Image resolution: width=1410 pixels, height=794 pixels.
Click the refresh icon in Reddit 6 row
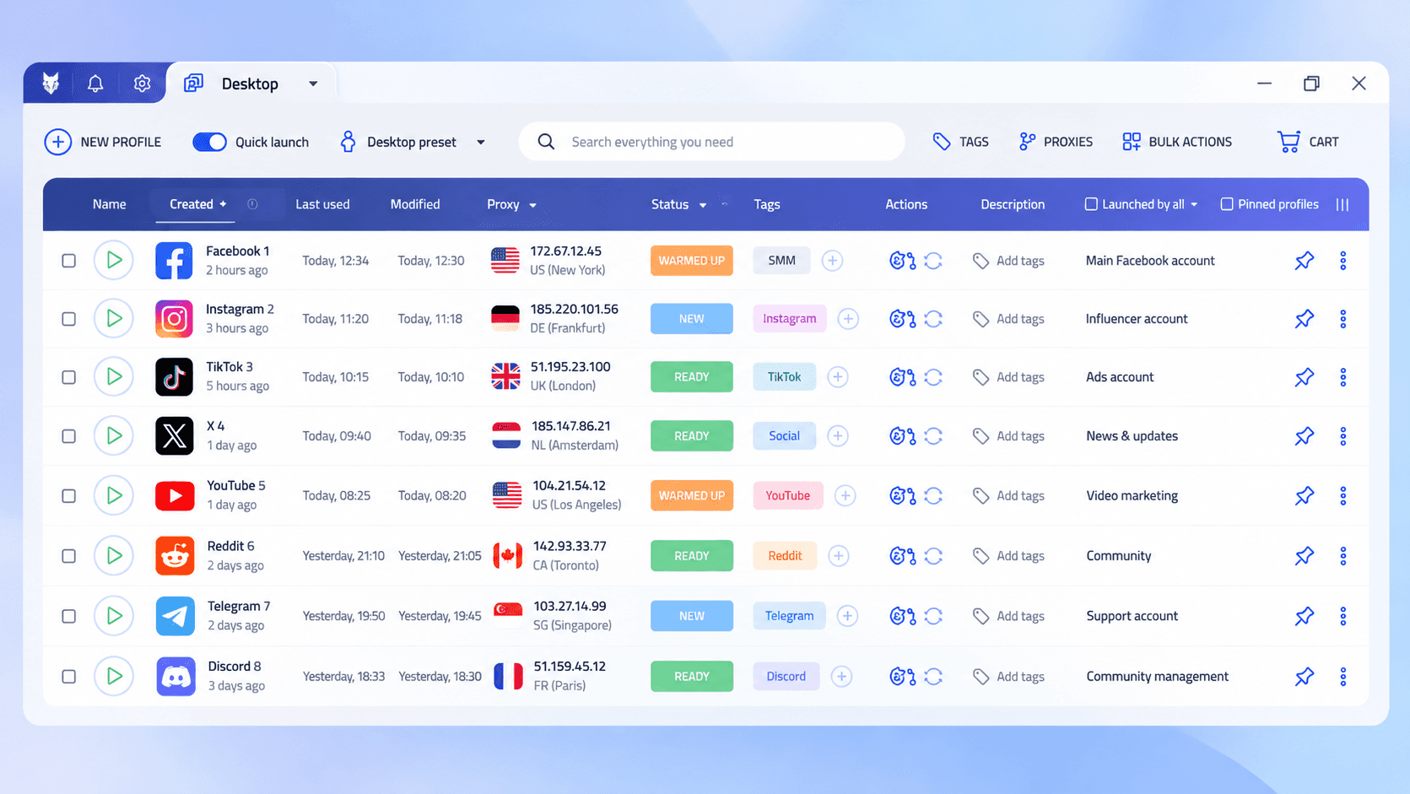[933, 556]
